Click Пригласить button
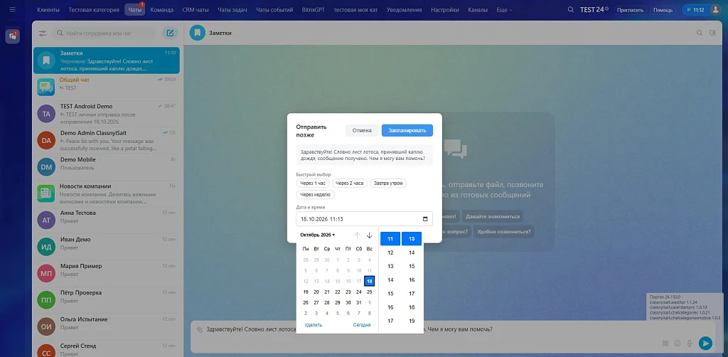Screen dimensions: 728x357 click(x=630, y=10)
